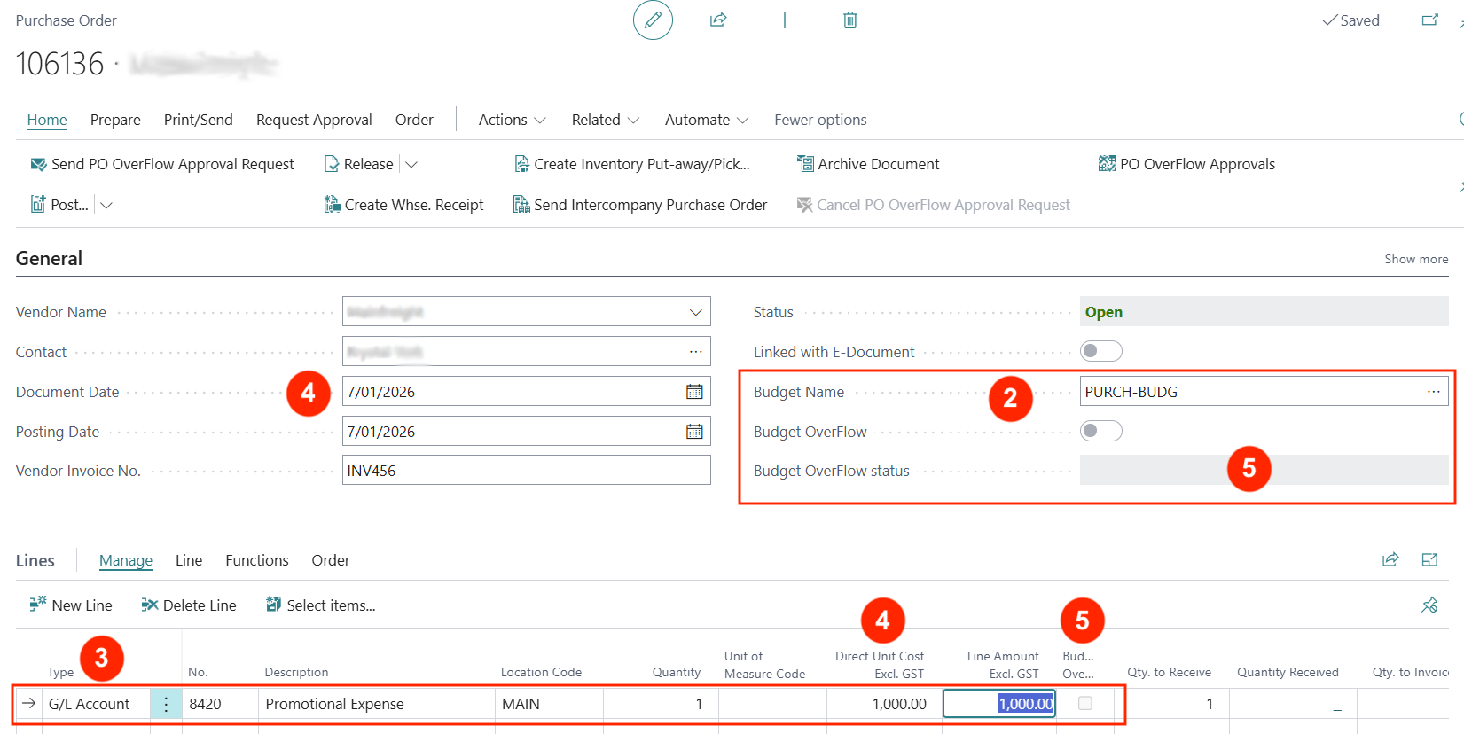This screenshot has height=734, width=1464.
Task: Click the Show more link
Action: (1416, 259)
